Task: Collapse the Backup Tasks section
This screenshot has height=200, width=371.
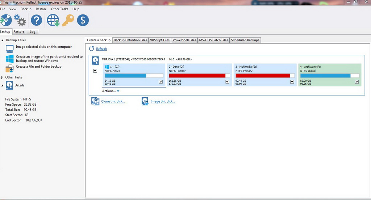Action: [x=2, y=40]
